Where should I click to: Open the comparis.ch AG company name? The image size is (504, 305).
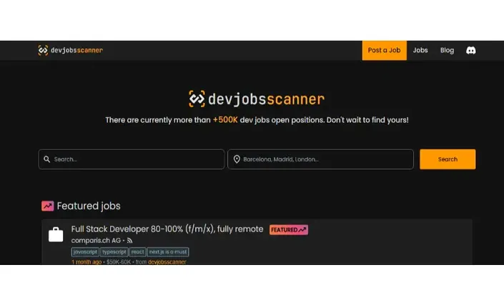click(x=96, y=241)
